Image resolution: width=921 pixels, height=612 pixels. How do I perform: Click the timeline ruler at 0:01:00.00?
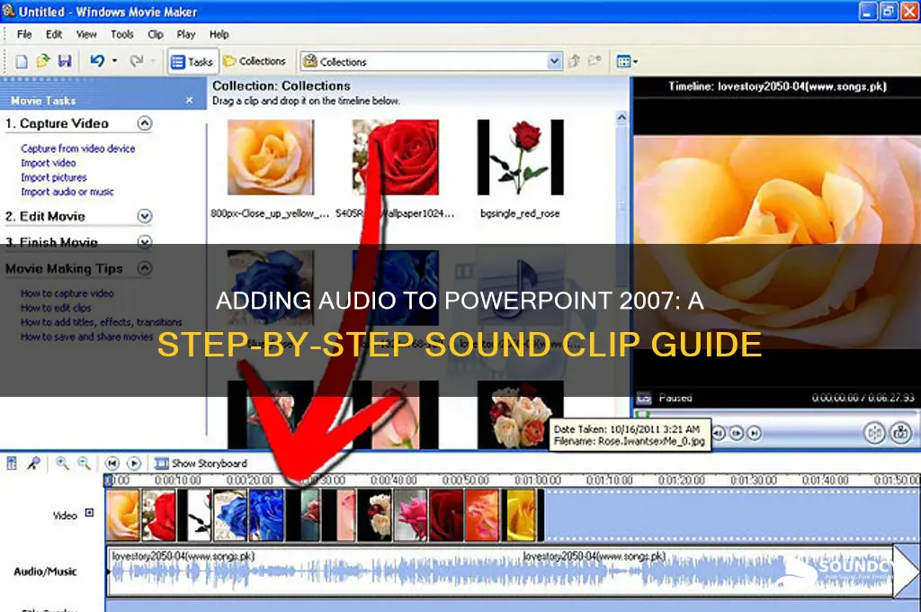[538, 481]
